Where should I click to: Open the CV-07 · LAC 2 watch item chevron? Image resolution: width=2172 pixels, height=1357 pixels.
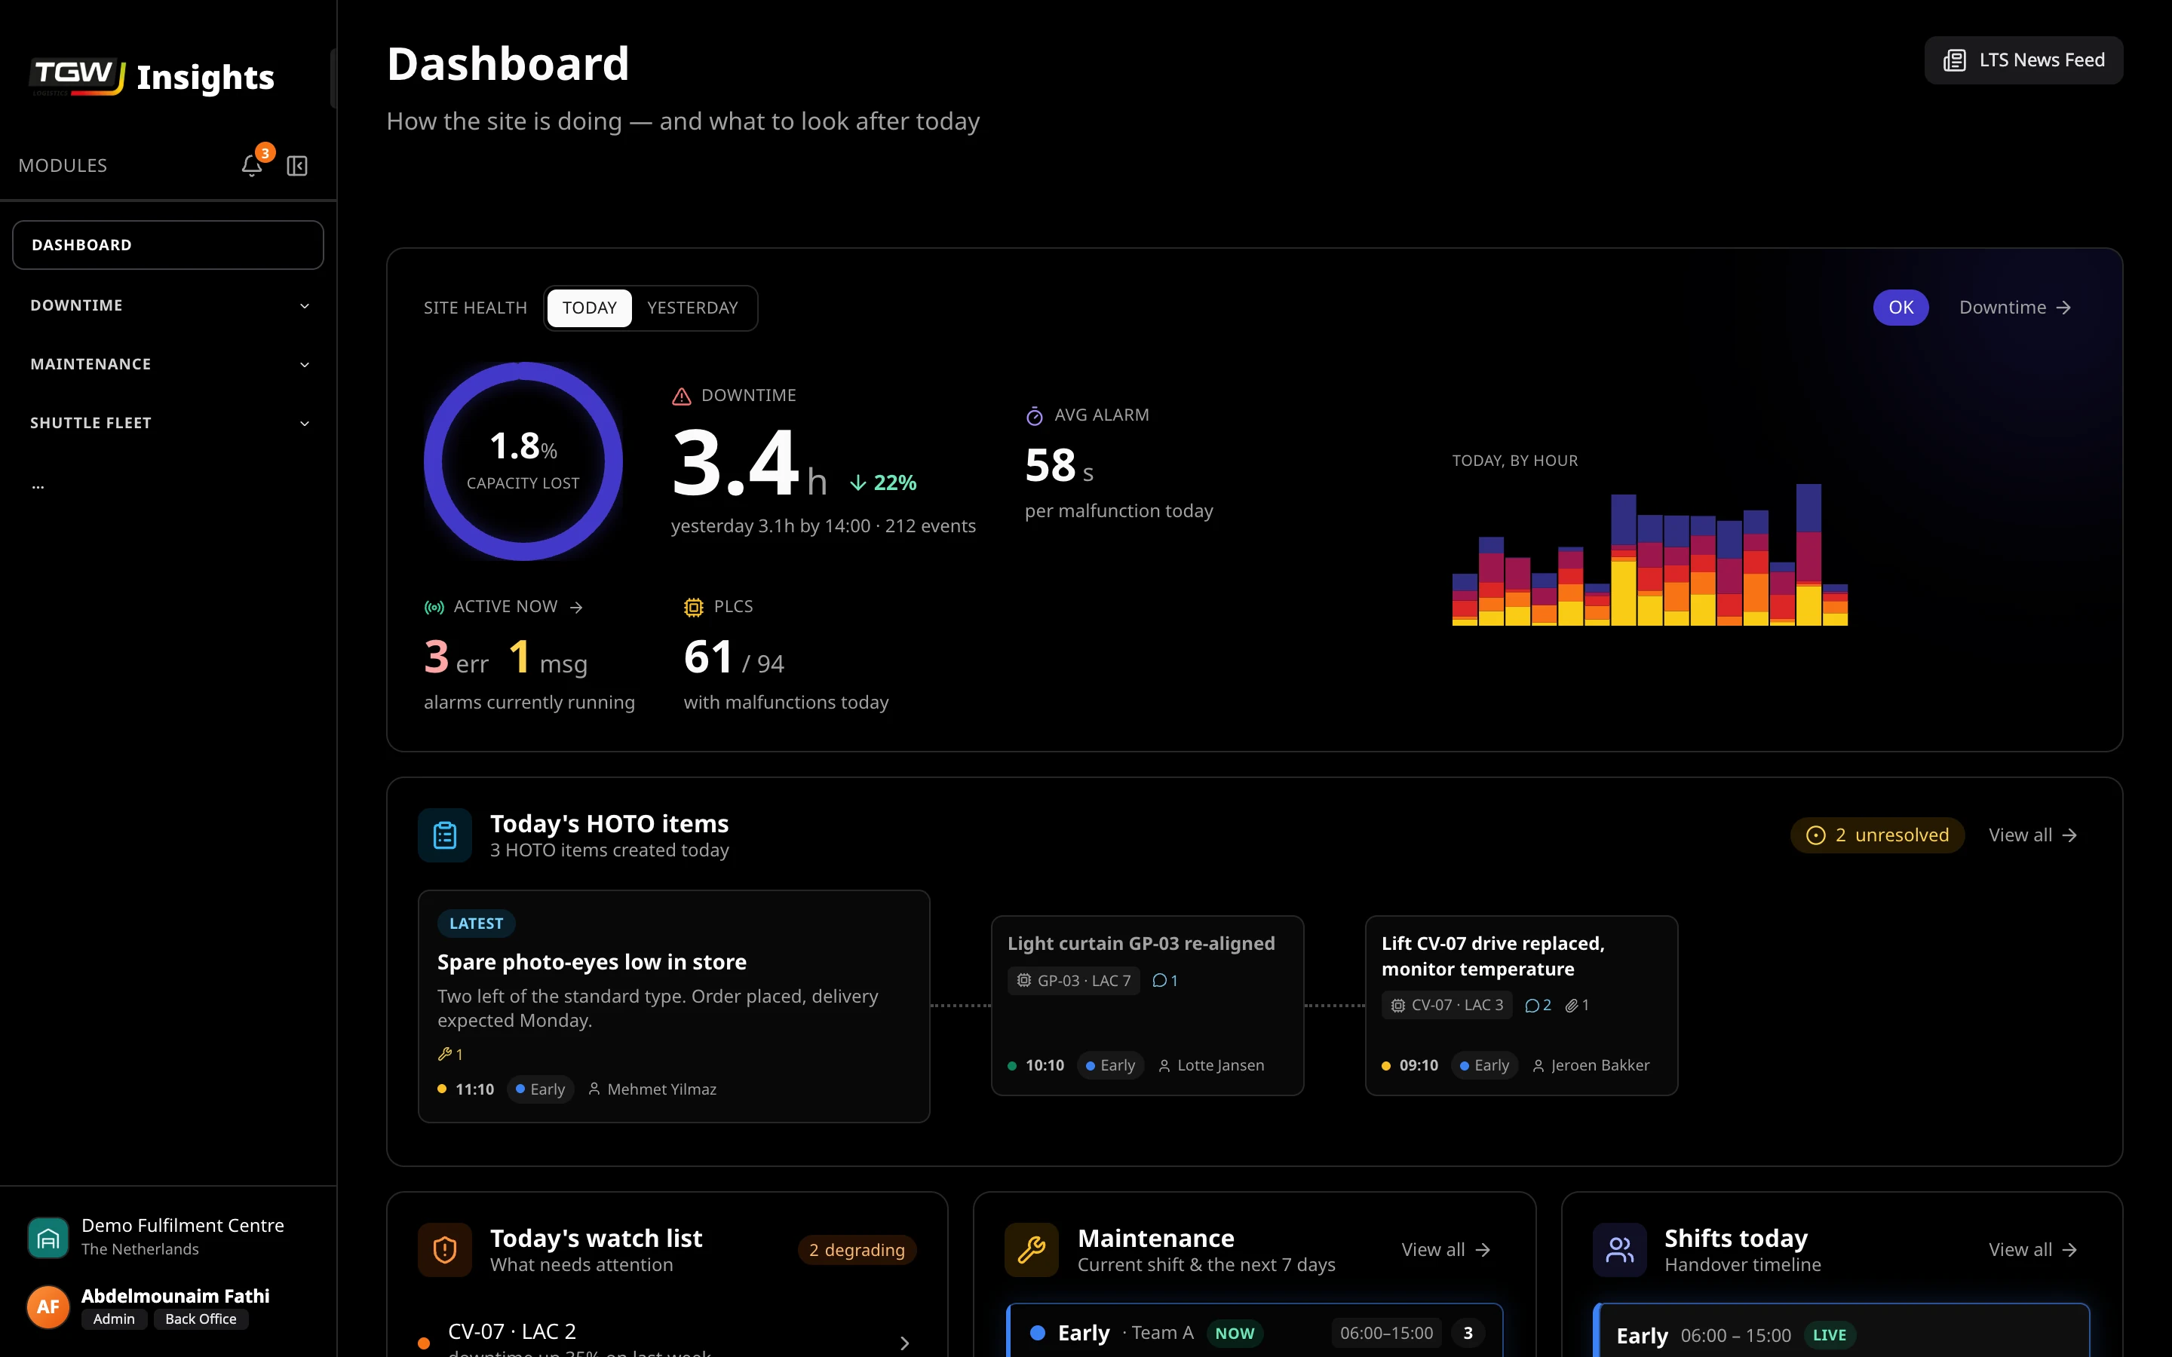pyautogui.click(x=905, y=1343)
